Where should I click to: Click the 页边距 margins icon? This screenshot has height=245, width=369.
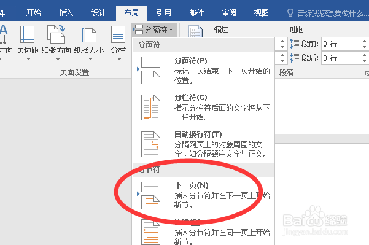point(27,34)
